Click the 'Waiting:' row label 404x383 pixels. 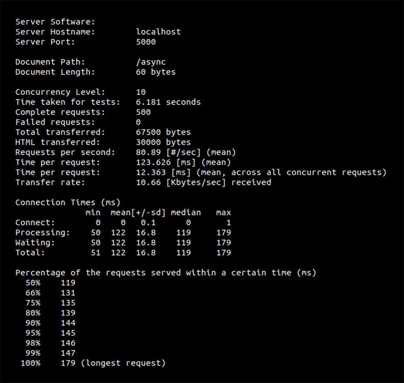pyautogui.click(x=35, y=243)
